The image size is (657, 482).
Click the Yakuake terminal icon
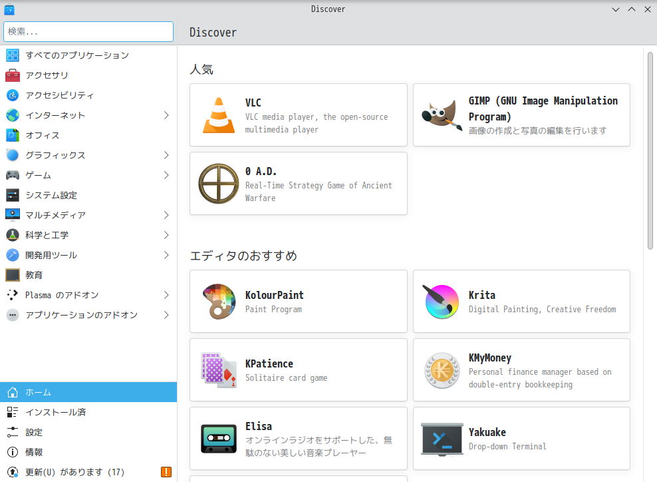pyautogui.click(x=442, y=439)
